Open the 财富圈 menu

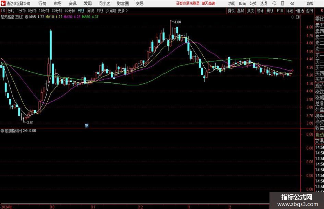(123, 3)
